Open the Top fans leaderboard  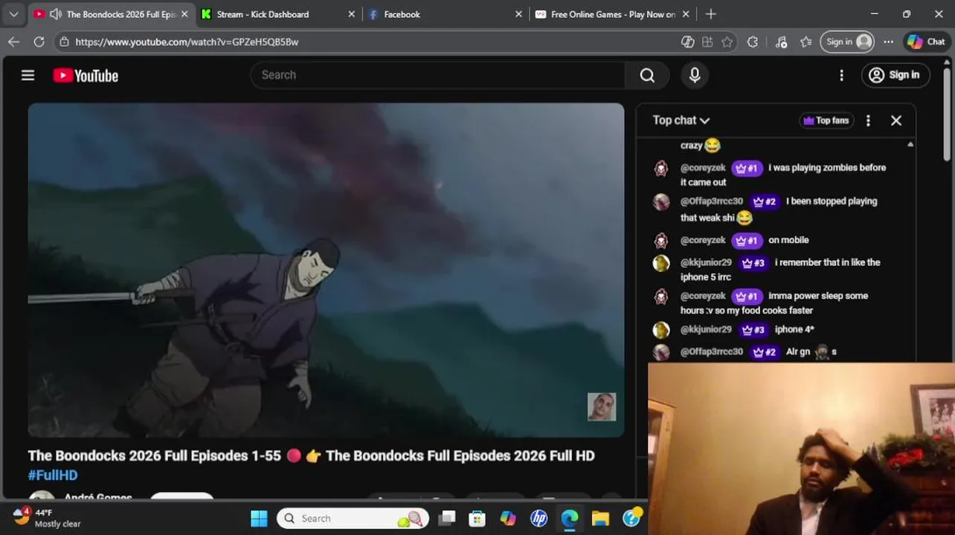pyautogui.click(x=826, y=120)
